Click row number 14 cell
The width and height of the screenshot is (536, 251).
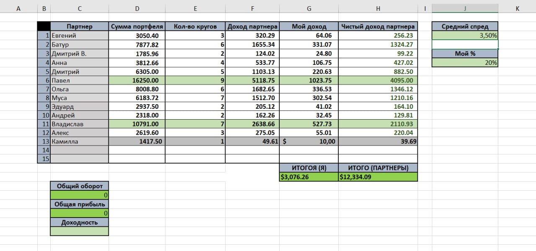click(44, 150)
